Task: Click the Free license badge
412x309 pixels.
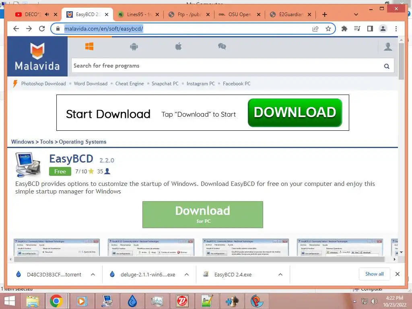Action: coord(60,171)
